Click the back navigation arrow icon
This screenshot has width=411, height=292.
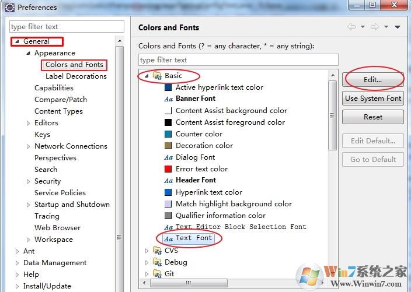click(x=351, y=27)
